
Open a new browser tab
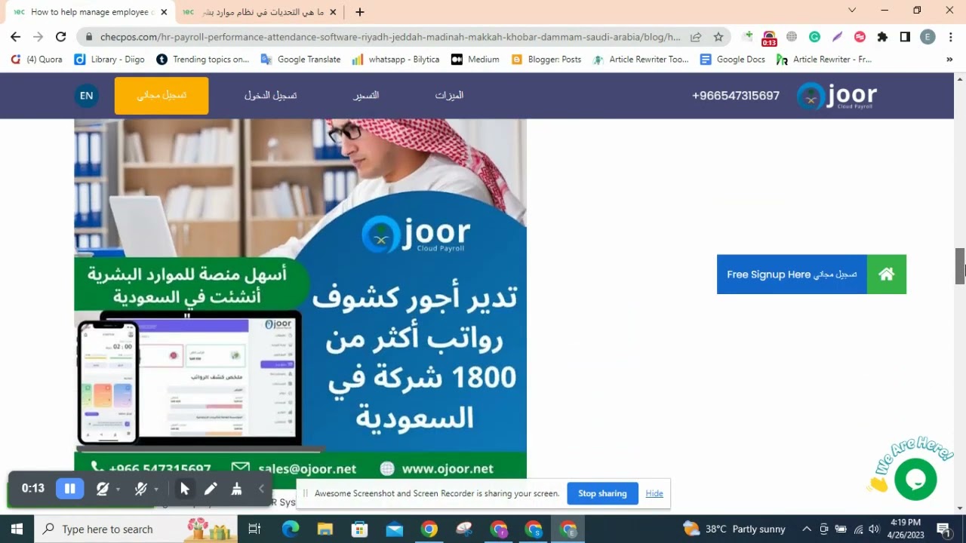(360, 12)
